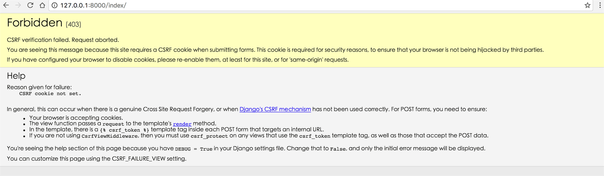Screen dimensions: 604x176
Task: Bookmark this page with the star
Action: point(587,6)
